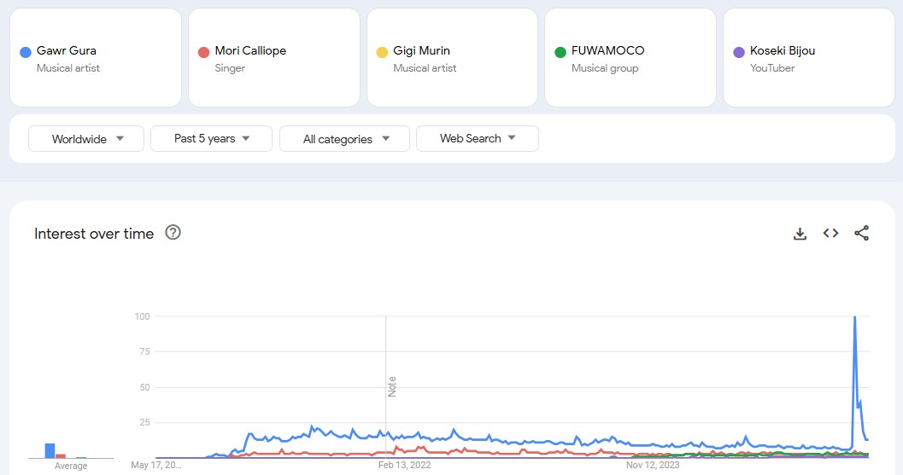Click the Note marker on the chart
Screen dimensions: 903x475
(x=392, y=386)
